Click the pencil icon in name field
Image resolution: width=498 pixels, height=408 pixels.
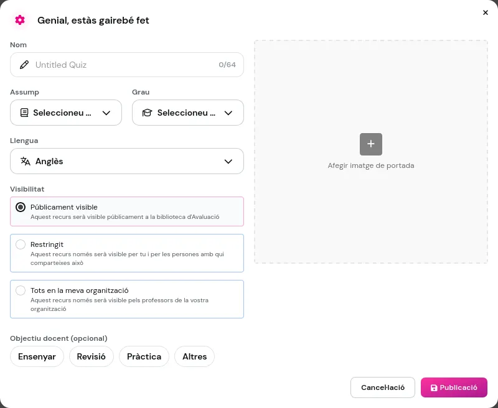24,65
